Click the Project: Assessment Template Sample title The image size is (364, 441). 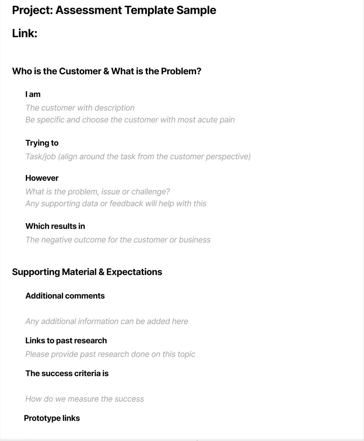(114, 10)
